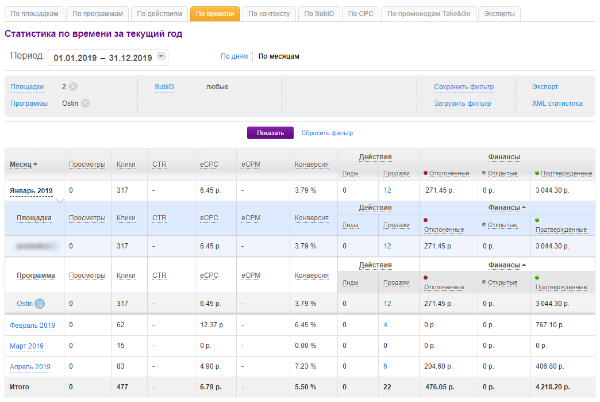
Task: Click the square icon next to Ostin program name
Action: [39, 304]
